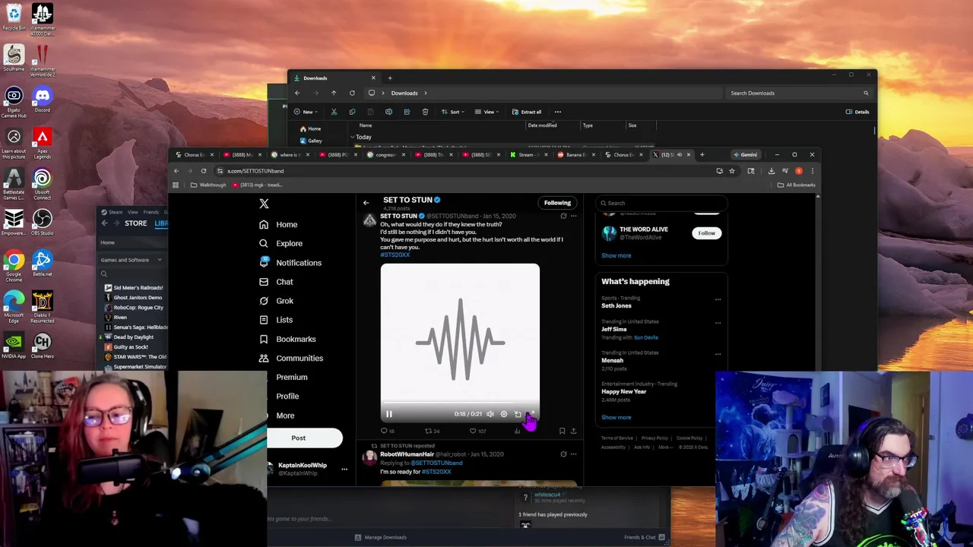The width and height of the screenshot is (973, 547).
Task: Open KaptainKoolWhip account menu dots
Action: (344, 469)
